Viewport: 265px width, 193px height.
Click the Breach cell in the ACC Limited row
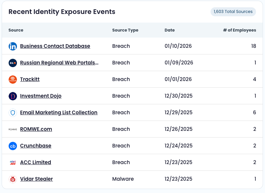pyautogui.click(x=121, y=162)
